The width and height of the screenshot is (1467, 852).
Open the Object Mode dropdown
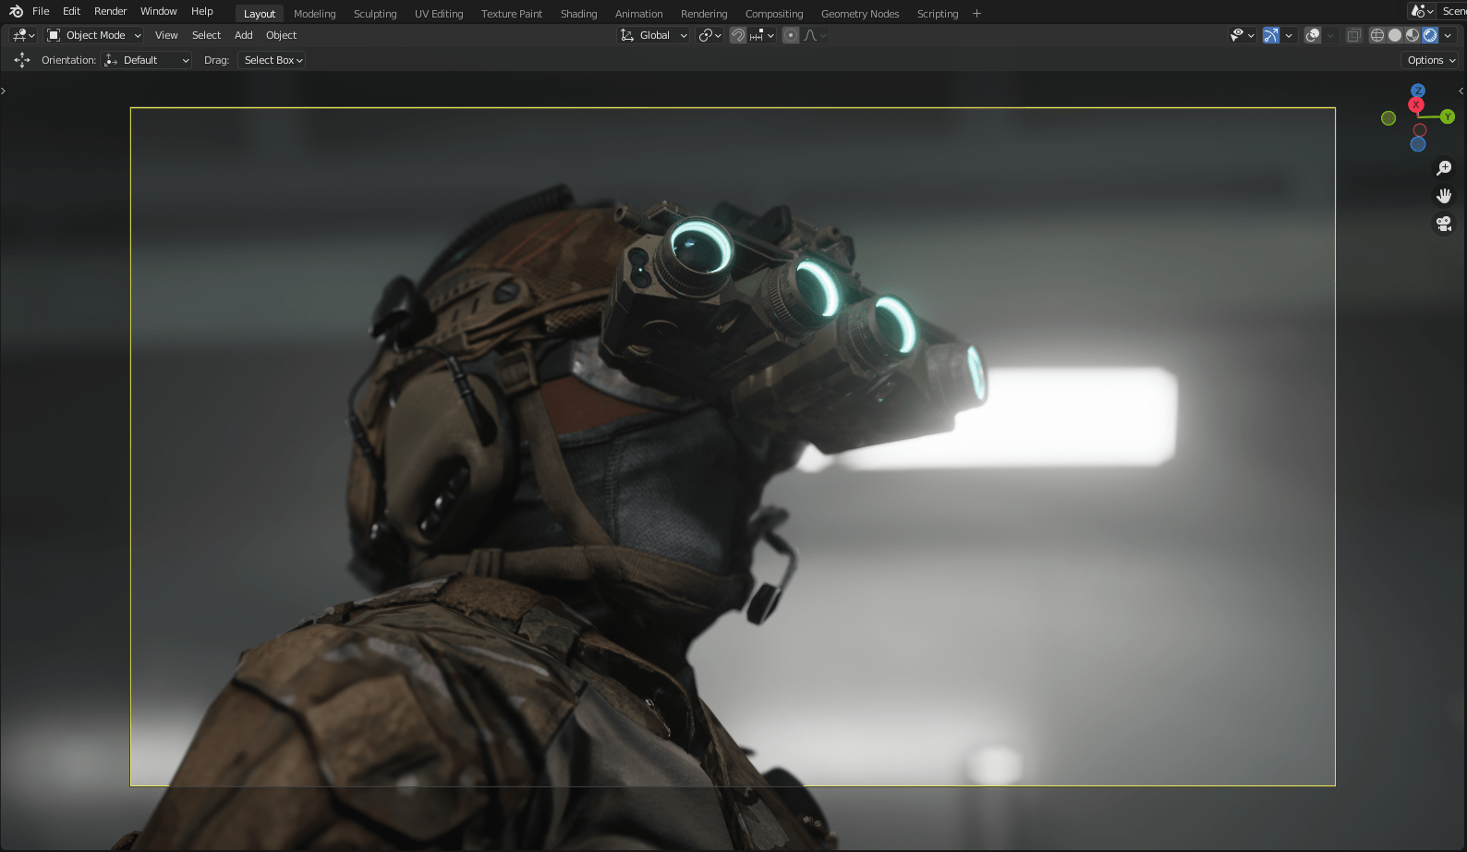click(94, 35)
